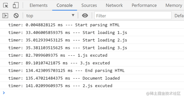This screenshot has height=99, width=184.
Task: Switch to the Sources tab
Action: tap(89, 5)
